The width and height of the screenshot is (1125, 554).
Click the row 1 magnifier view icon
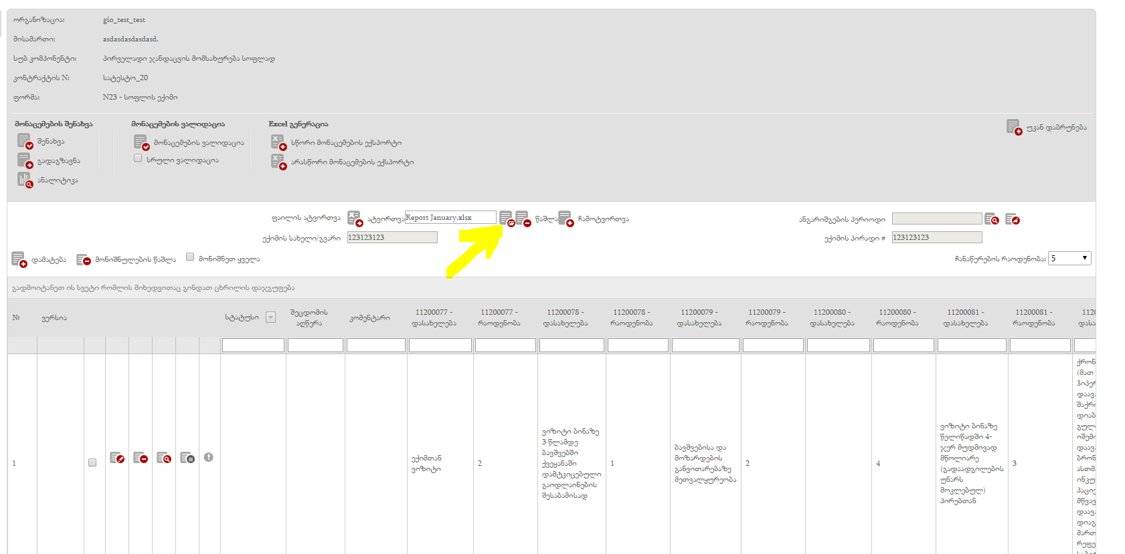pos(164,458)
